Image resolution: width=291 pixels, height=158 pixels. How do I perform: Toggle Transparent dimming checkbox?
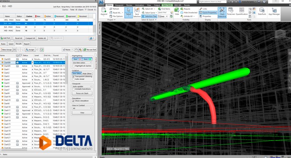(x=74, y=77)
